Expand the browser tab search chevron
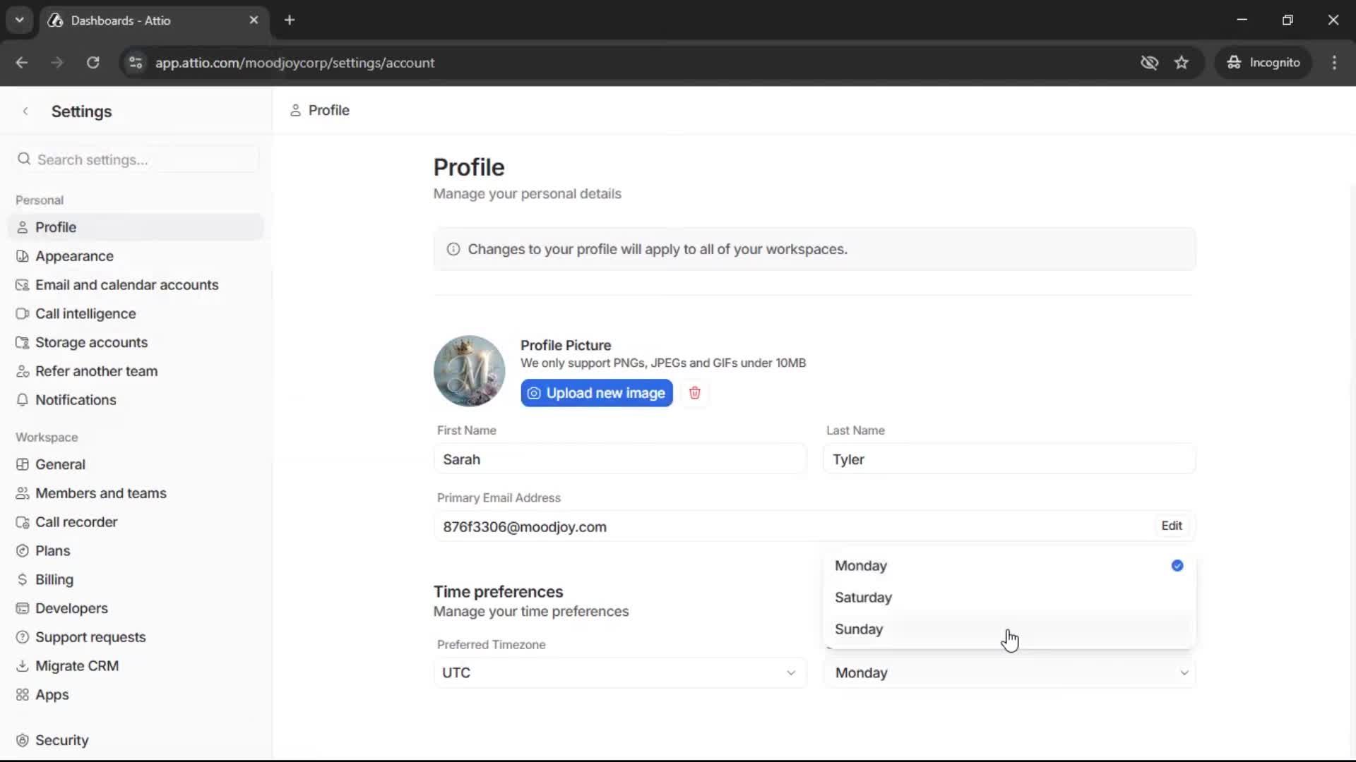The image size is (1356, 762). point(19,20)
